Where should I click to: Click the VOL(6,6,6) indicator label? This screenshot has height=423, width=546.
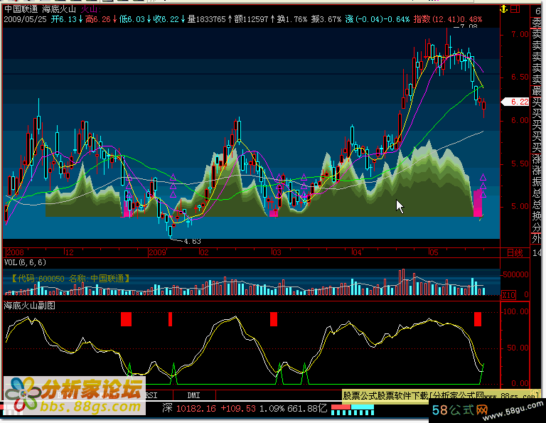click(25, 262)
